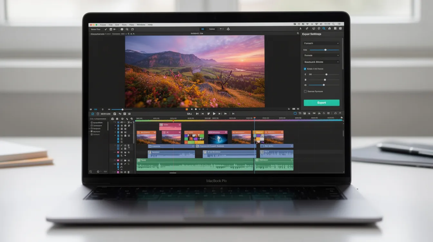The width and height of the screenshot is (433, 242).
Task: Click the magnifier search icon in the left toolbar
Action: click(x=127, y=29)
